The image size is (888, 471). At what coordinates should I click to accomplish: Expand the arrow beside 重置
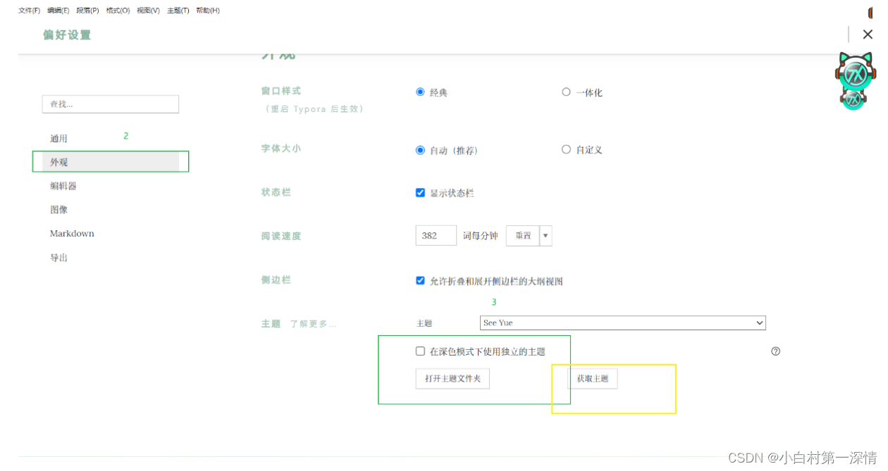click(x=546, y=236)
